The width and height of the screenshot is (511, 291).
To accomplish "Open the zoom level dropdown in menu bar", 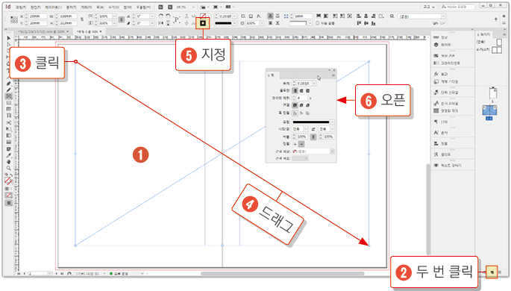I will (x=193, y=7).
